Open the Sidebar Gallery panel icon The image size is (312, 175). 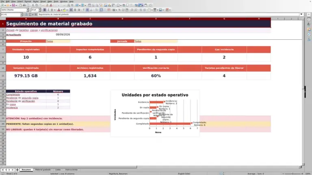point(309,29)
